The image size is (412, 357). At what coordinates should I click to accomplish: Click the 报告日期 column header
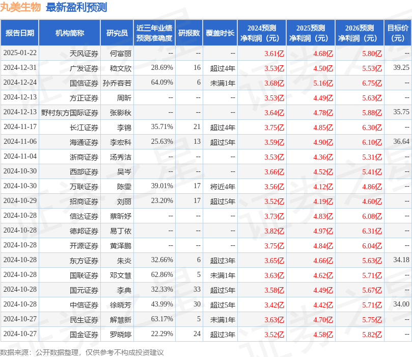point(20,32)
